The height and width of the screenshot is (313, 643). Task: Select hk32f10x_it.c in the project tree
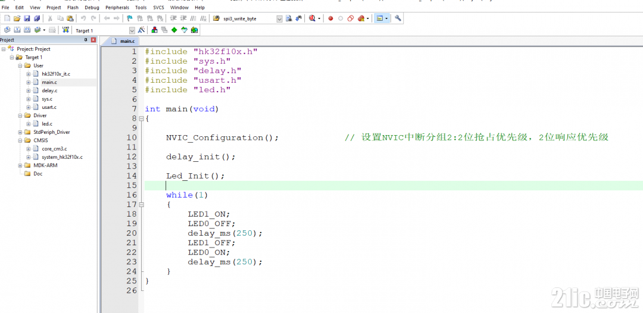click(x=56, y=74)
